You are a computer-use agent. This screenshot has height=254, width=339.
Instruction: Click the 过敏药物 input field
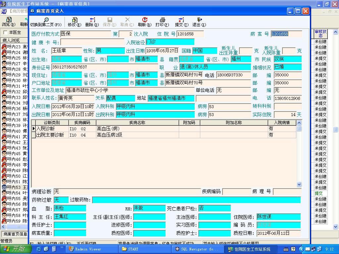point(196,200)
